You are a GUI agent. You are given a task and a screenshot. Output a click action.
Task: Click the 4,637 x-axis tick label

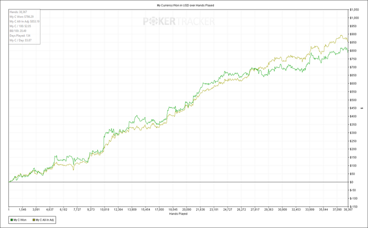click(x=50, y=210)
